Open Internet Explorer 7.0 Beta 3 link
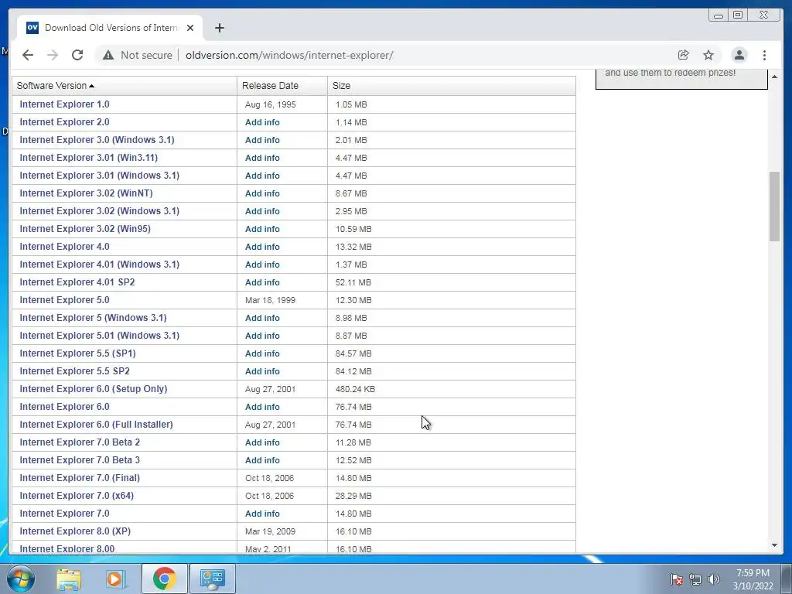The image size is (792, 594). (x=80, y=459)
